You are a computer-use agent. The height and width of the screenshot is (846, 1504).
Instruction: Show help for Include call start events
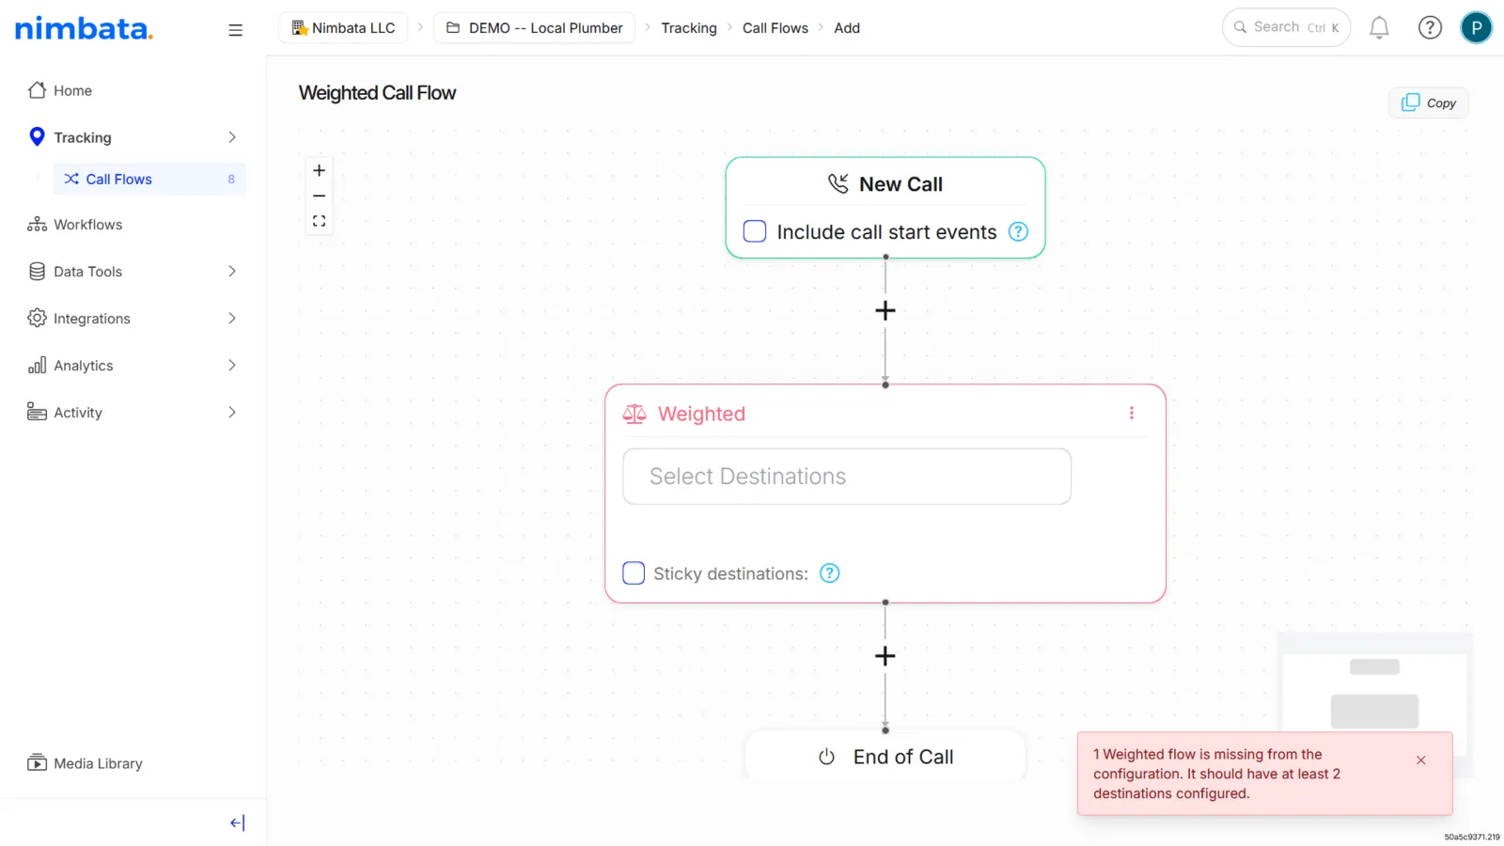click(1018, 231)
